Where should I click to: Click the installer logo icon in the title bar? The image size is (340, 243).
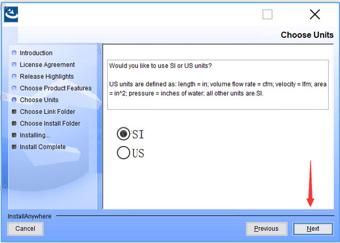[x=11, y=14]
